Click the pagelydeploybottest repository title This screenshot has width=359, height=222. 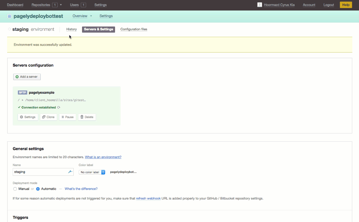click(x=38, y=16)
